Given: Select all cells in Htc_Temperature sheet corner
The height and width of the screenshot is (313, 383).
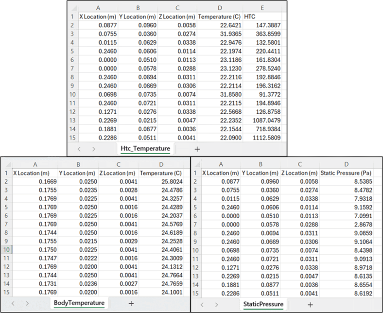Looking at the screenshot, I should tap(73, 8).
